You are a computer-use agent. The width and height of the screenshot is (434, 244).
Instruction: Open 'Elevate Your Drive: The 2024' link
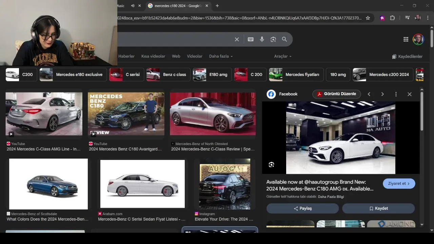click(224, 219)
